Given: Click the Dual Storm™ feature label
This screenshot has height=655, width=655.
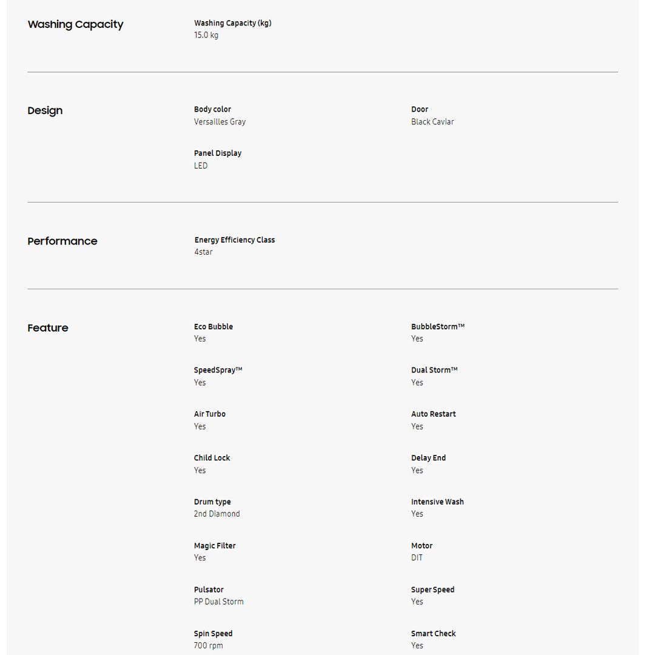Looking at the screenshot, I should click(x=434, y=370).
